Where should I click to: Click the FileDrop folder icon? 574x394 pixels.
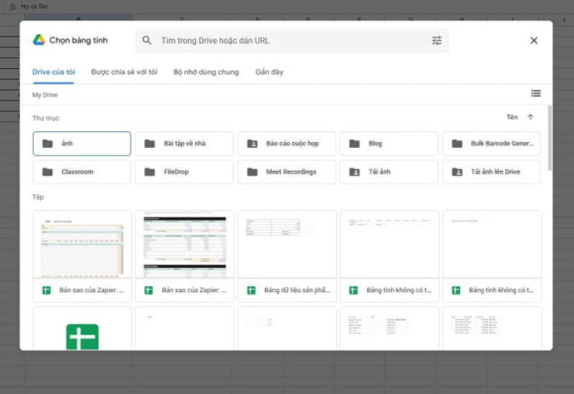tap(150, 172)
